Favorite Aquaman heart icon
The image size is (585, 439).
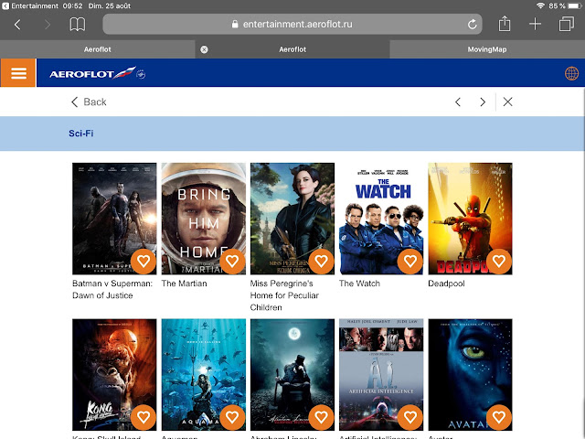pyautogui.click(x=232, y=417)
